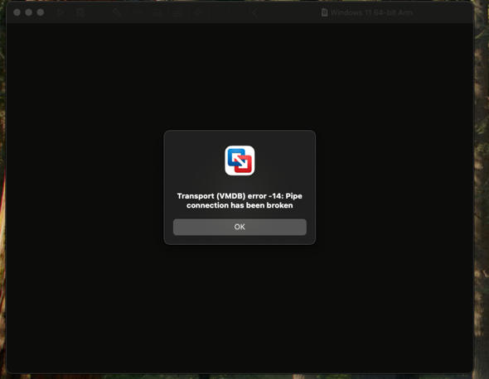
Task: Click the dialog background beside the Fusion logo
Action: [x=193, y=161]
